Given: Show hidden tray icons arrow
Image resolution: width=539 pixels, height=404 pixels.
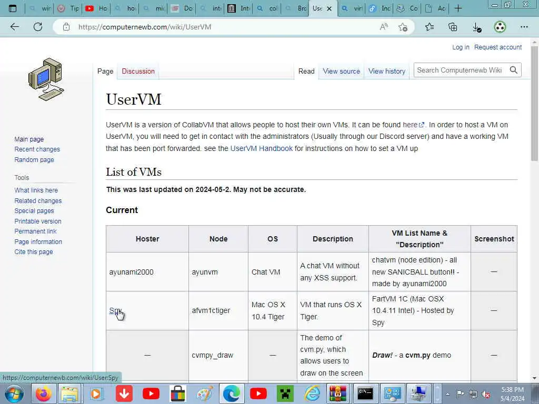Looking at the screenshot, I should (447, 394).
